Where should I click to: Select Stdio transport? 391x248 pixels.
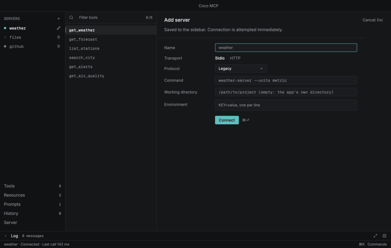coord(220,58)
